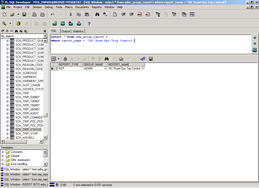Viewport: 259px width, 188px height.
Task: Click the REPORT_NAME column header
Action: [126, 65]
